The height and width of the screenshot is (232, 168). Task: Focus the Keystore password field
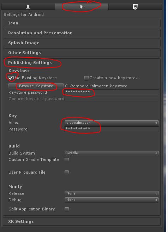click(112, 92)
